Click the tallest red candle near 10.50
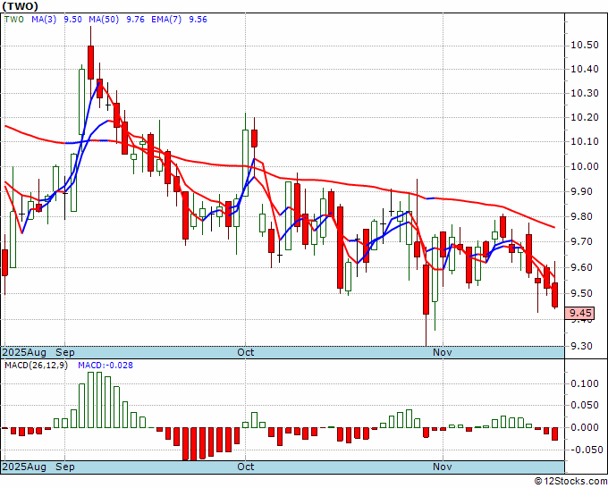 click(x=90, y=63)
